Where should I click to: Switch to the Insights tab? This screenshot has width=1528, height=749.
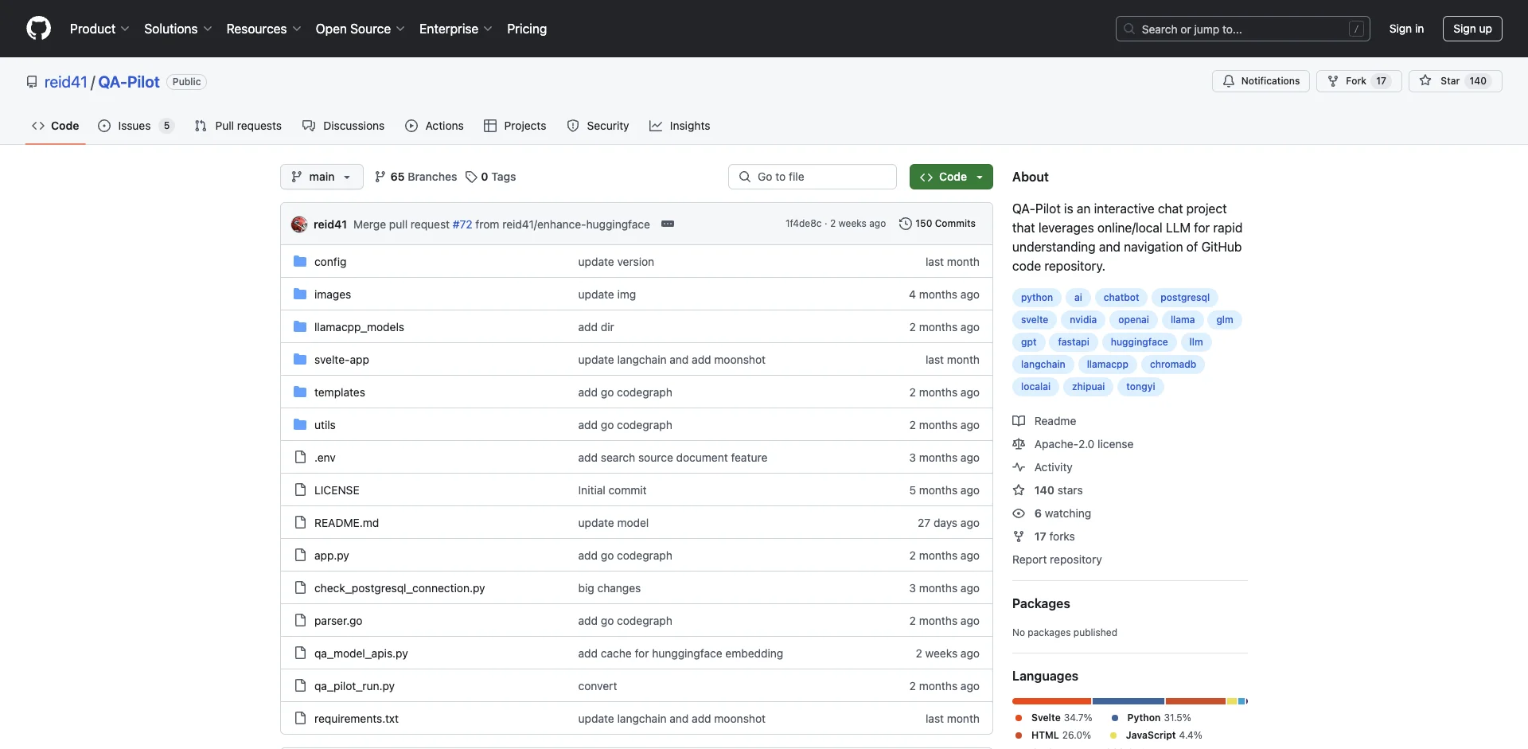(x=680, y=126)
